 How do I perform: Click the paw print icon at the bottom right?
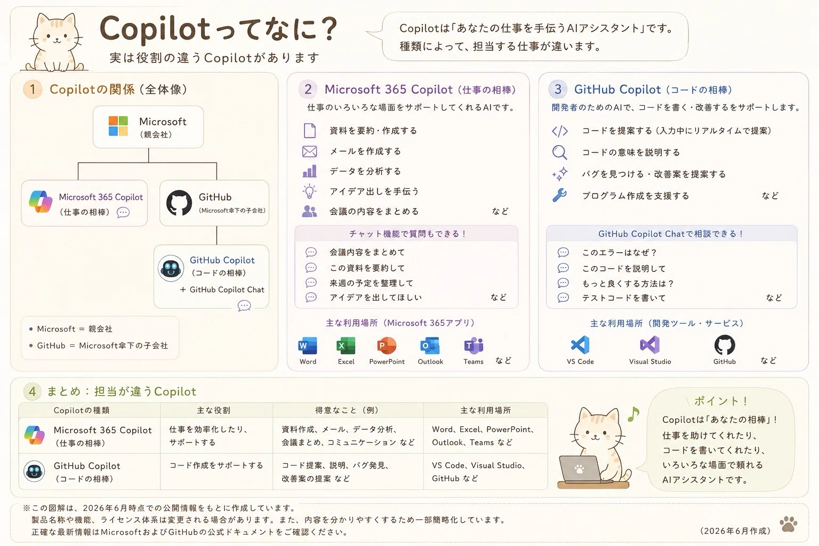[789, 525]
